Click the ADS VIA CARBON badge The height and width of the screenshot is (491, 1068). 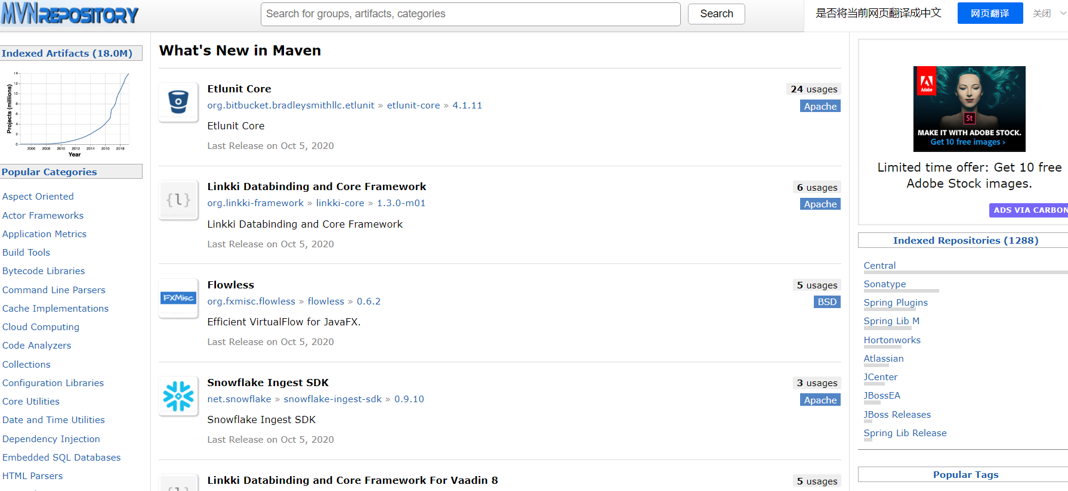(x=1030, y=210)
